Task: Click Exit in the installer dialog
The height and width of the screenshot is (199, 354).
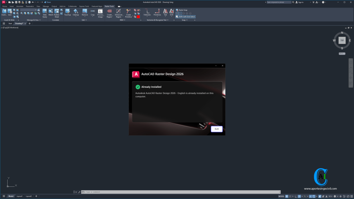Action: click(216, 129)
